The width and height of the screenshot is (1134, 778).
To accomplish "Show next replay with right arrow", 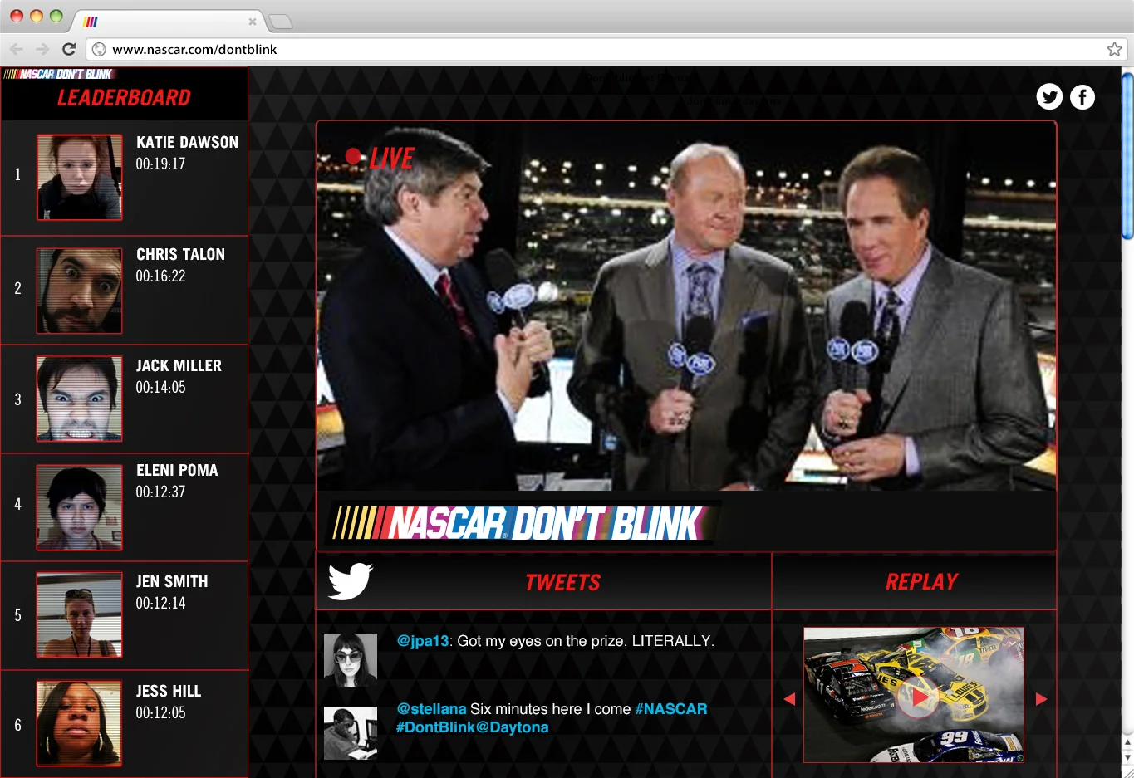I will [x=1041, y=699].
